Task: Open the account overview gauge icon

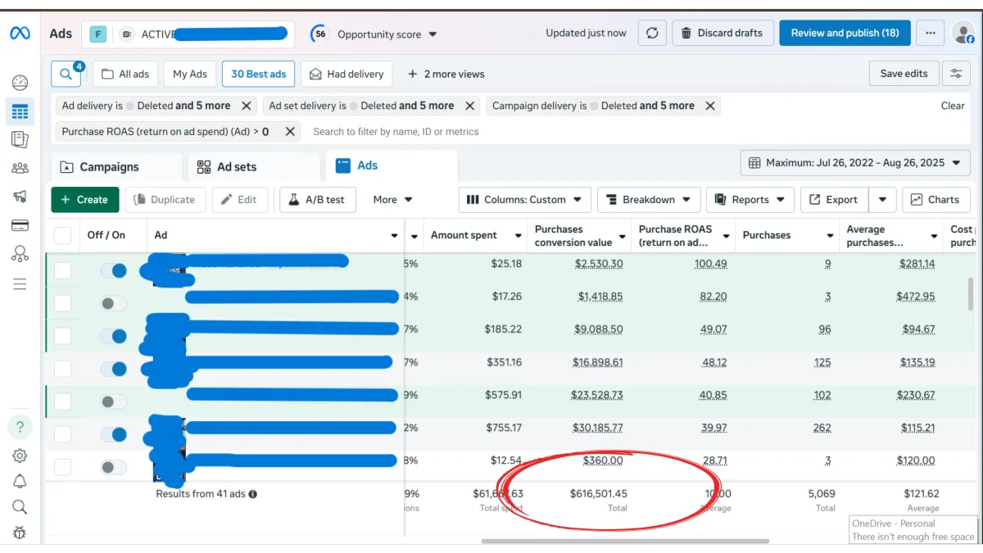Action: point(20,83)
